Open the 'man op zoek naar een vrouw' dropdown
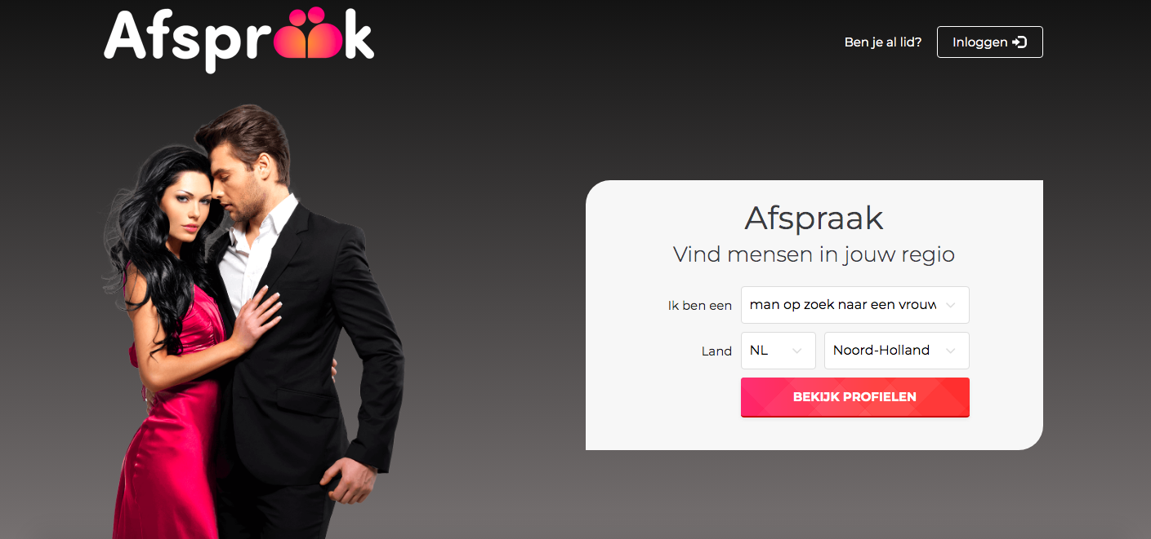This screenshot has height=539, width=1151. 854,305
